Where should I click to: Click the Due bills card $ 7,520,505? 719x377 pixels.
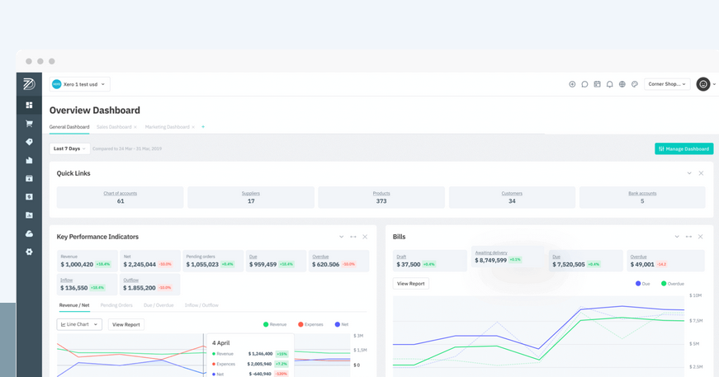[x=586, y=262]
